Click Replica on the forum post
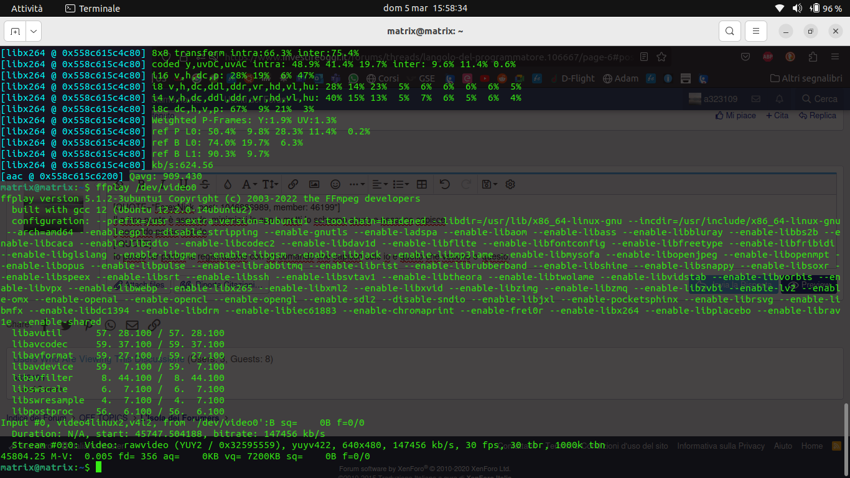Screen dimensions: 850x478 [x=818, y=116]
